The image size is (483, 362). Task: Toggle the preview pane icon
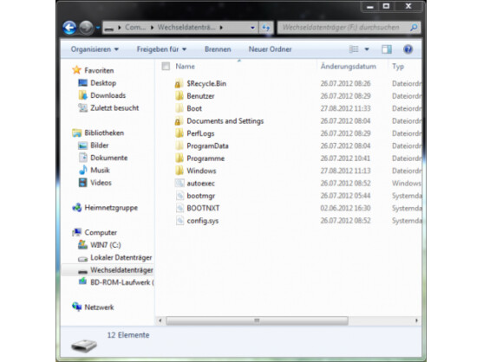click(x=387, y=49)
